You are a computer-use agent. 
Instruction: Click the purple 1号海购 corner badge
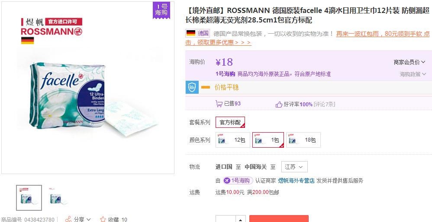[x=161, y=10]
